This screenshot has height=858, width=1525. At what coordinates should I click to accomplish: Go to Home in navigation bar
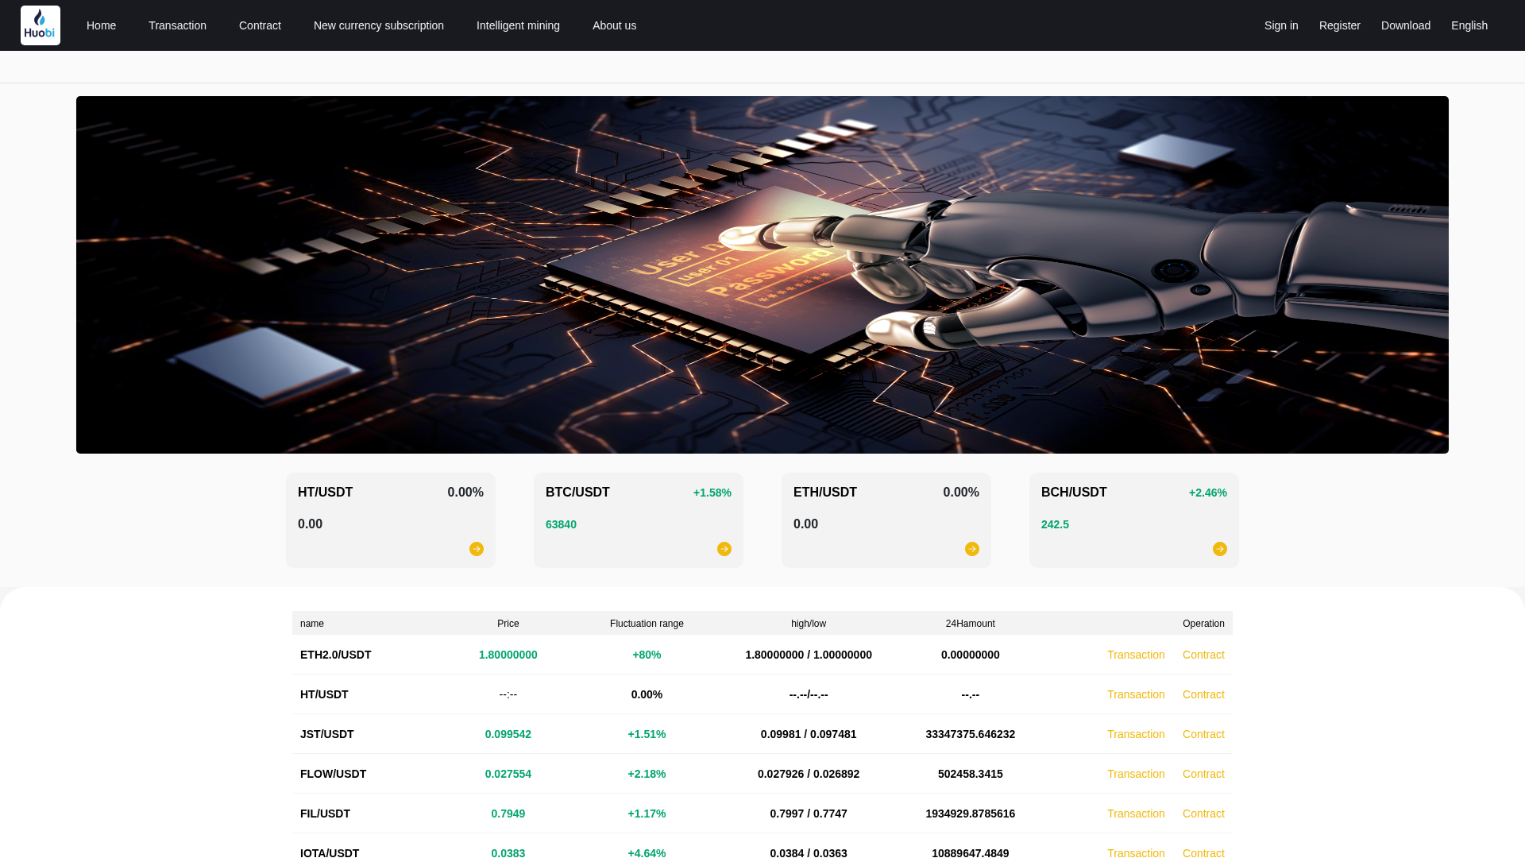point(101,25)
